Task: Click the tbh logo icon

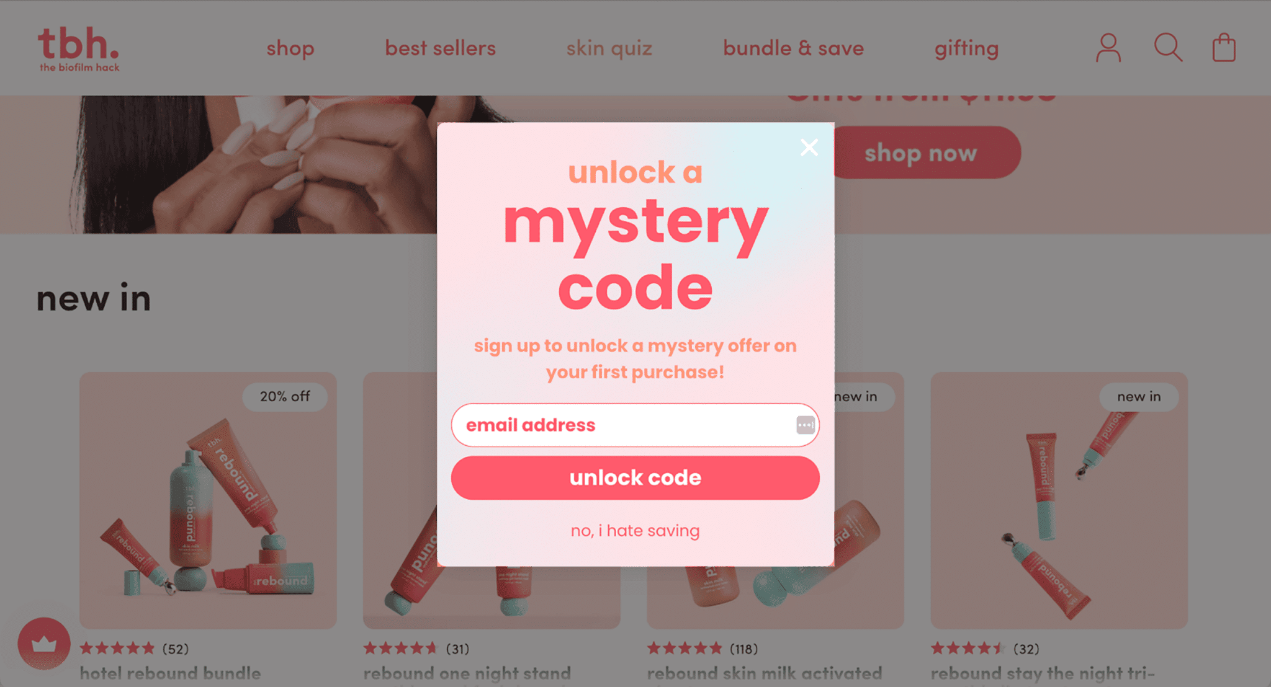Action: pos(76,47)
